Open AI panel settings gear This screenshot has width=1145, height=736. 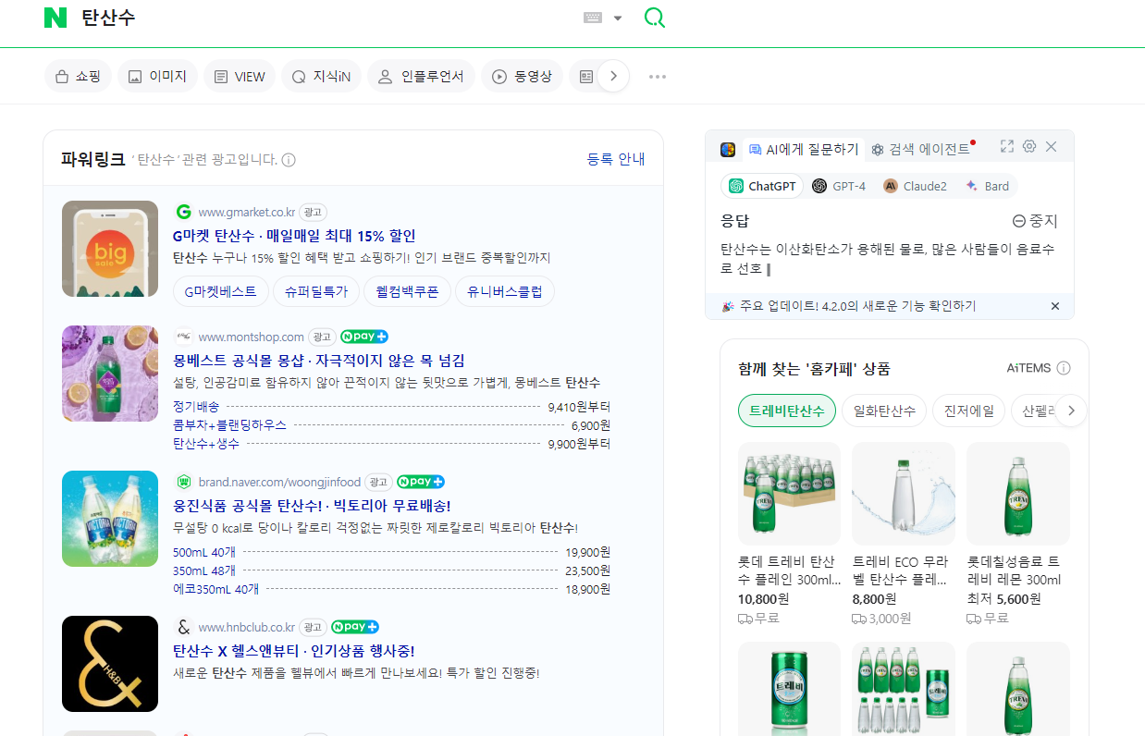click(1029, 147)
